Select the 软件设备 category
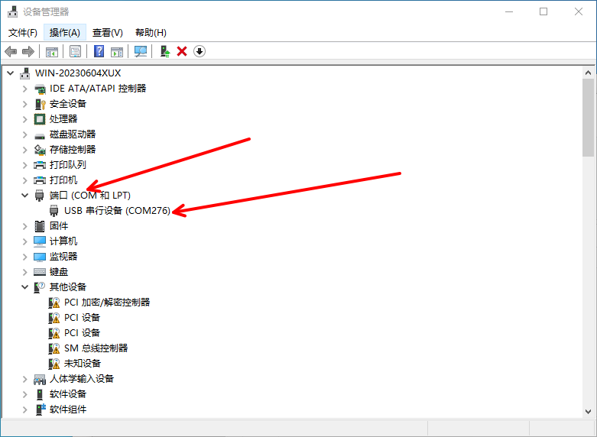This screenshot has width=597, height=437. pos(68,393)
